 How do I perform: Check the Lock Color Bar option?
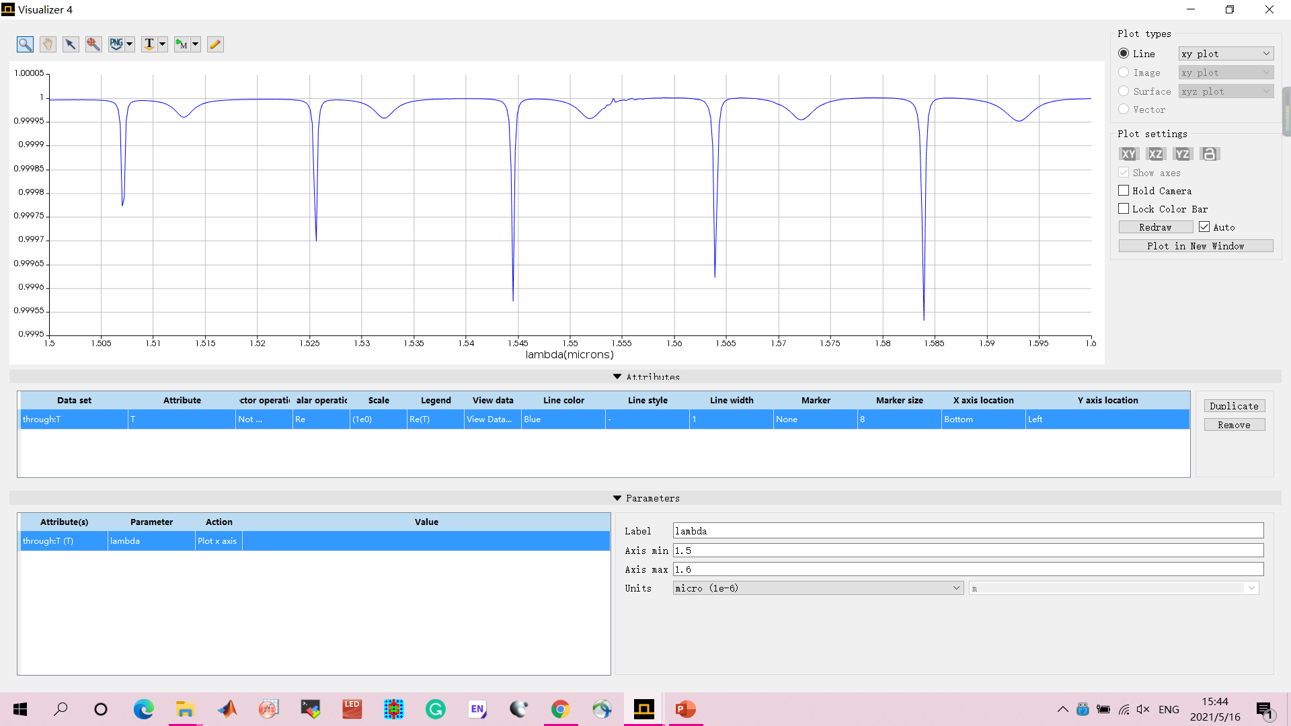pyautogui.click(x=1124, y=209)
